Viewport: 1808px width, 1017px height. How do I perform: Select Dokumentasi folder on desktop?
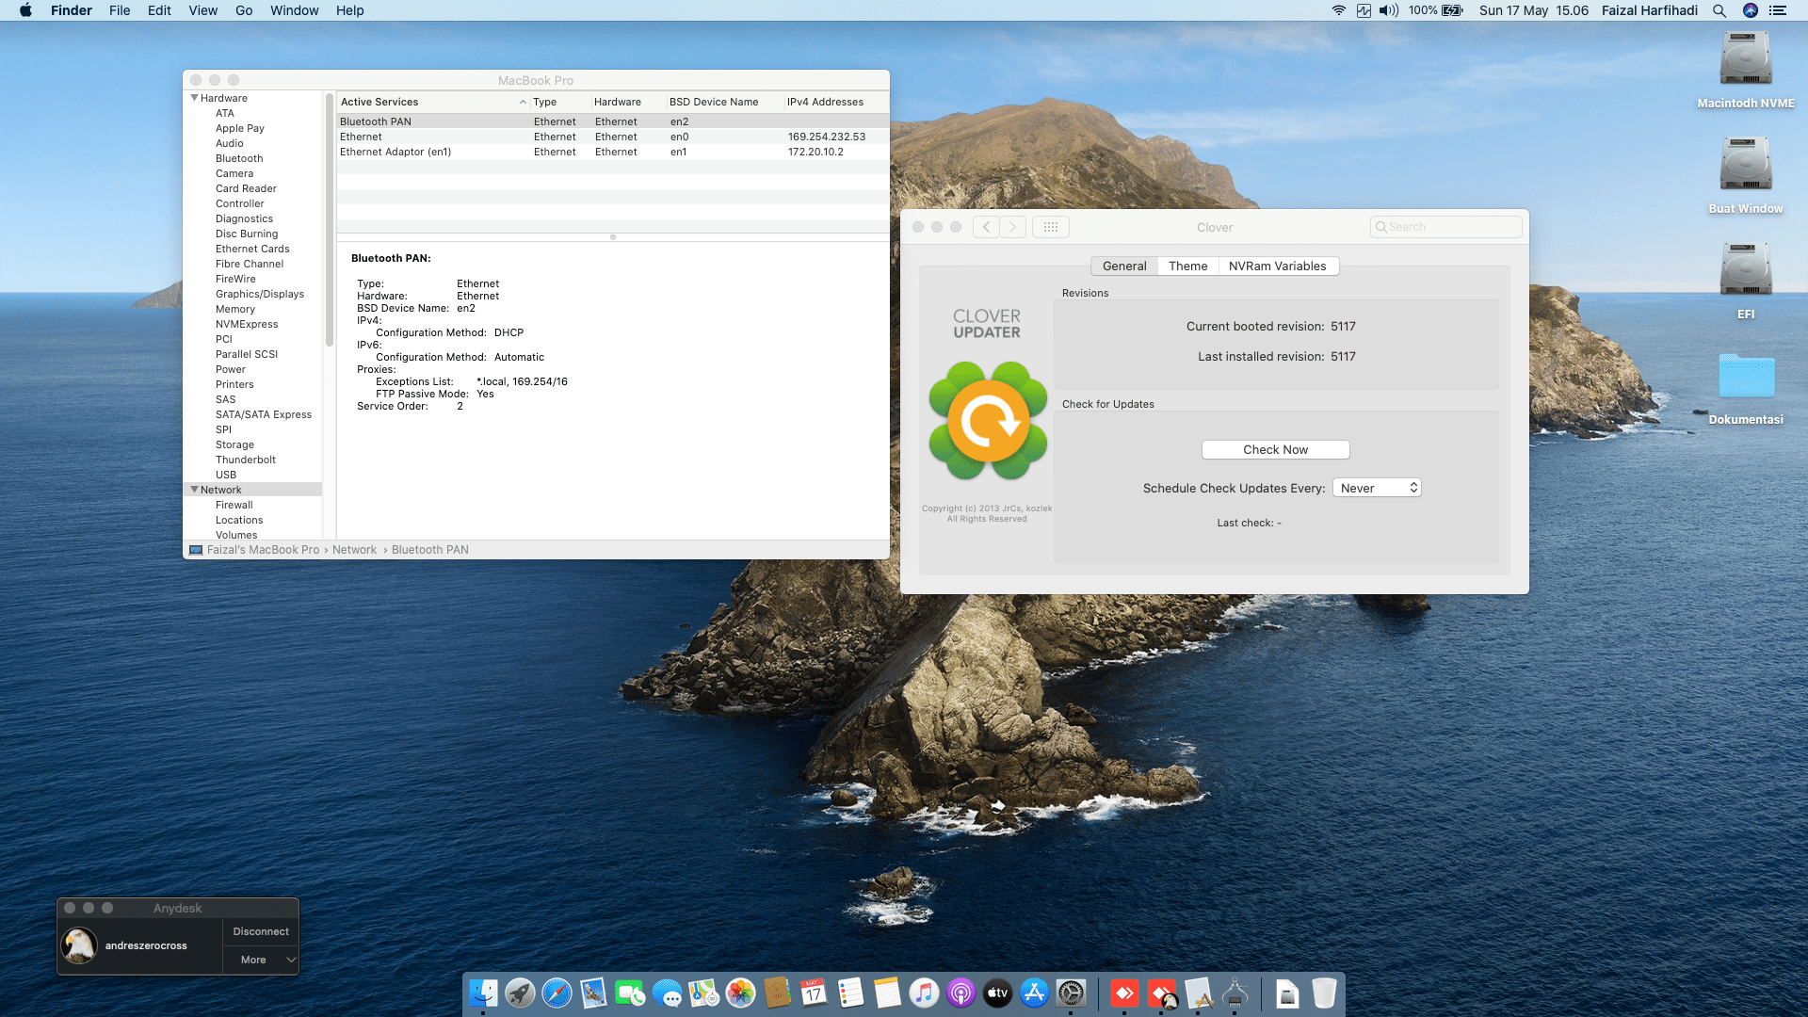pos(1746,389)
